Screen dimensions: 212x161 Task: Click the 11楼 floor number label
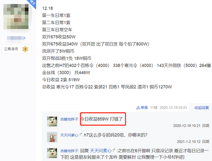[x=154, y=108]
